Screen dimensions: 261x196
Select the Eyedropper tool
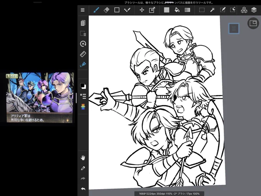[x=83, y=168]
